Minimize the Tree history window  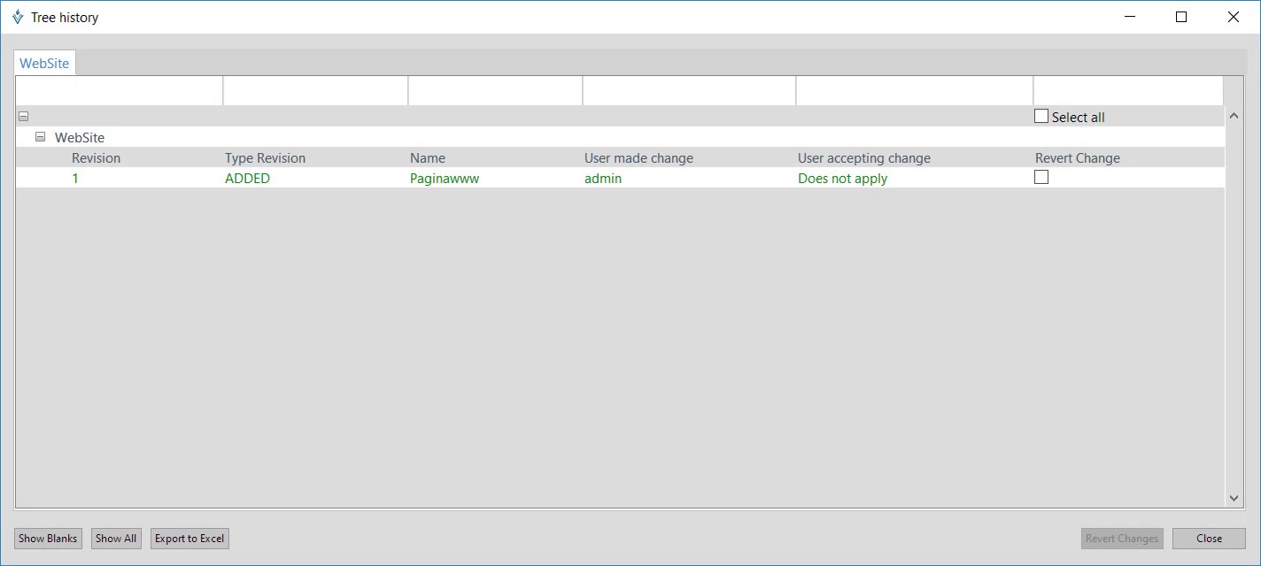[1129, 17]
